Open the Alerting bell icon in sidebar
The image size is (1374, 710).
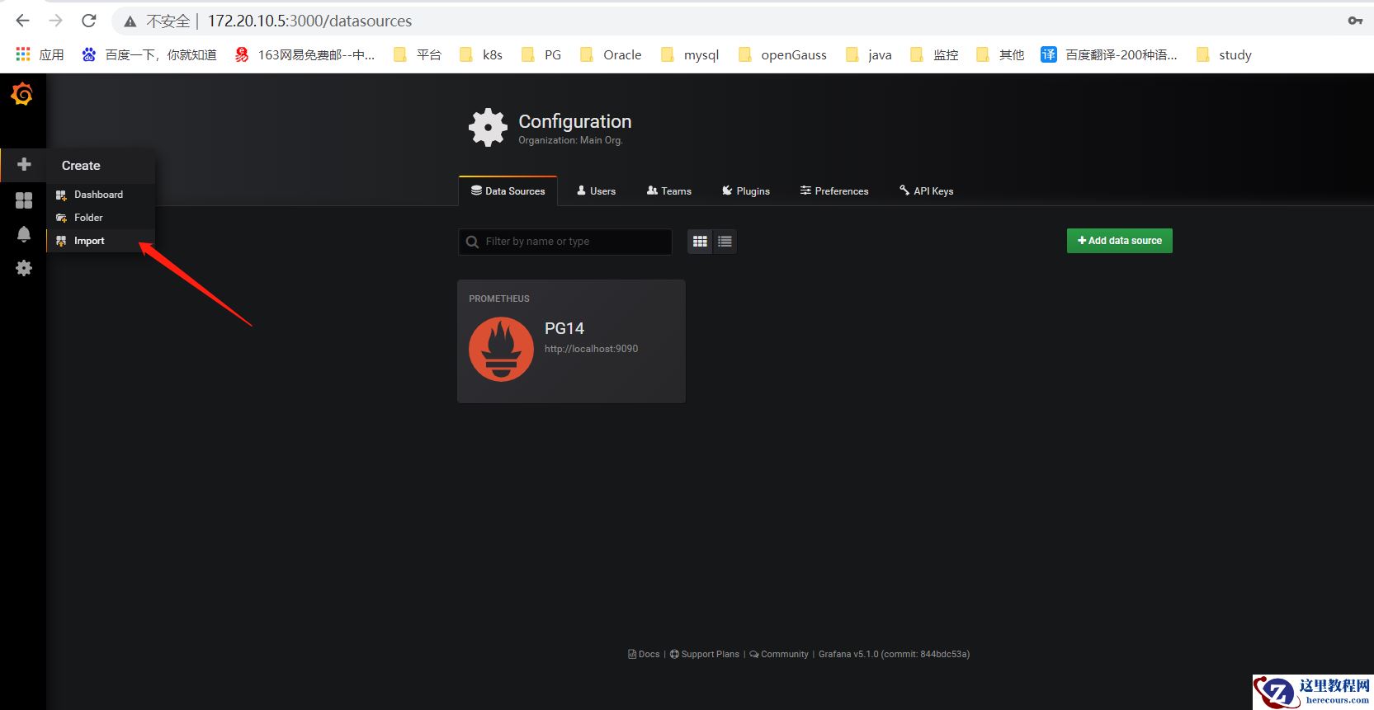click(x=24, y=234)
